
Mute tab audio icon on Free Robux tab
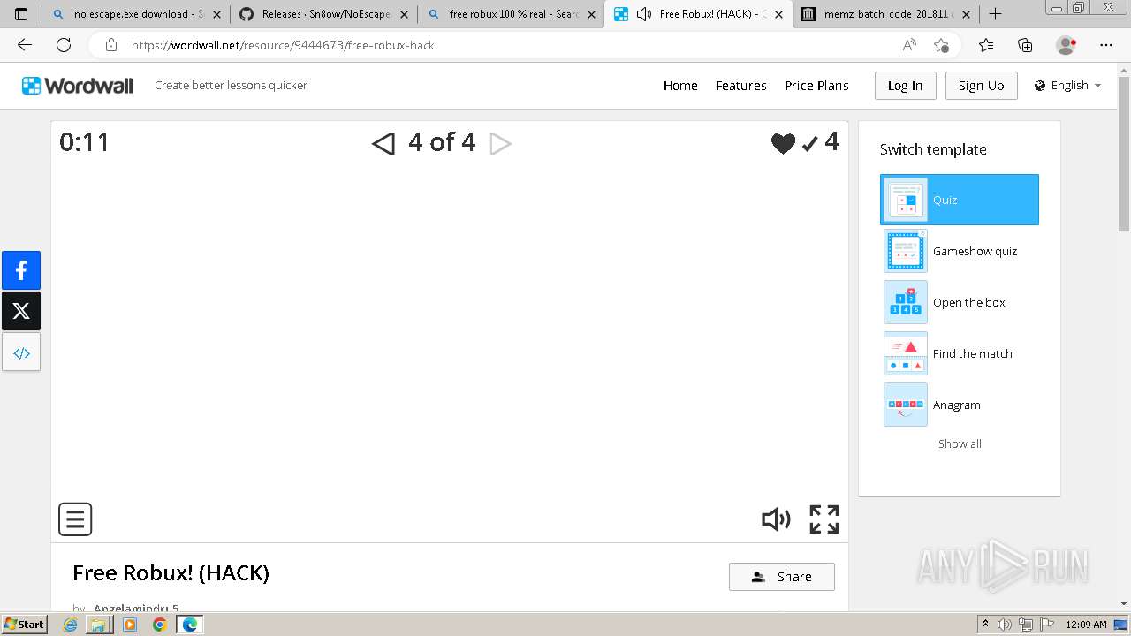coord(644,14)
